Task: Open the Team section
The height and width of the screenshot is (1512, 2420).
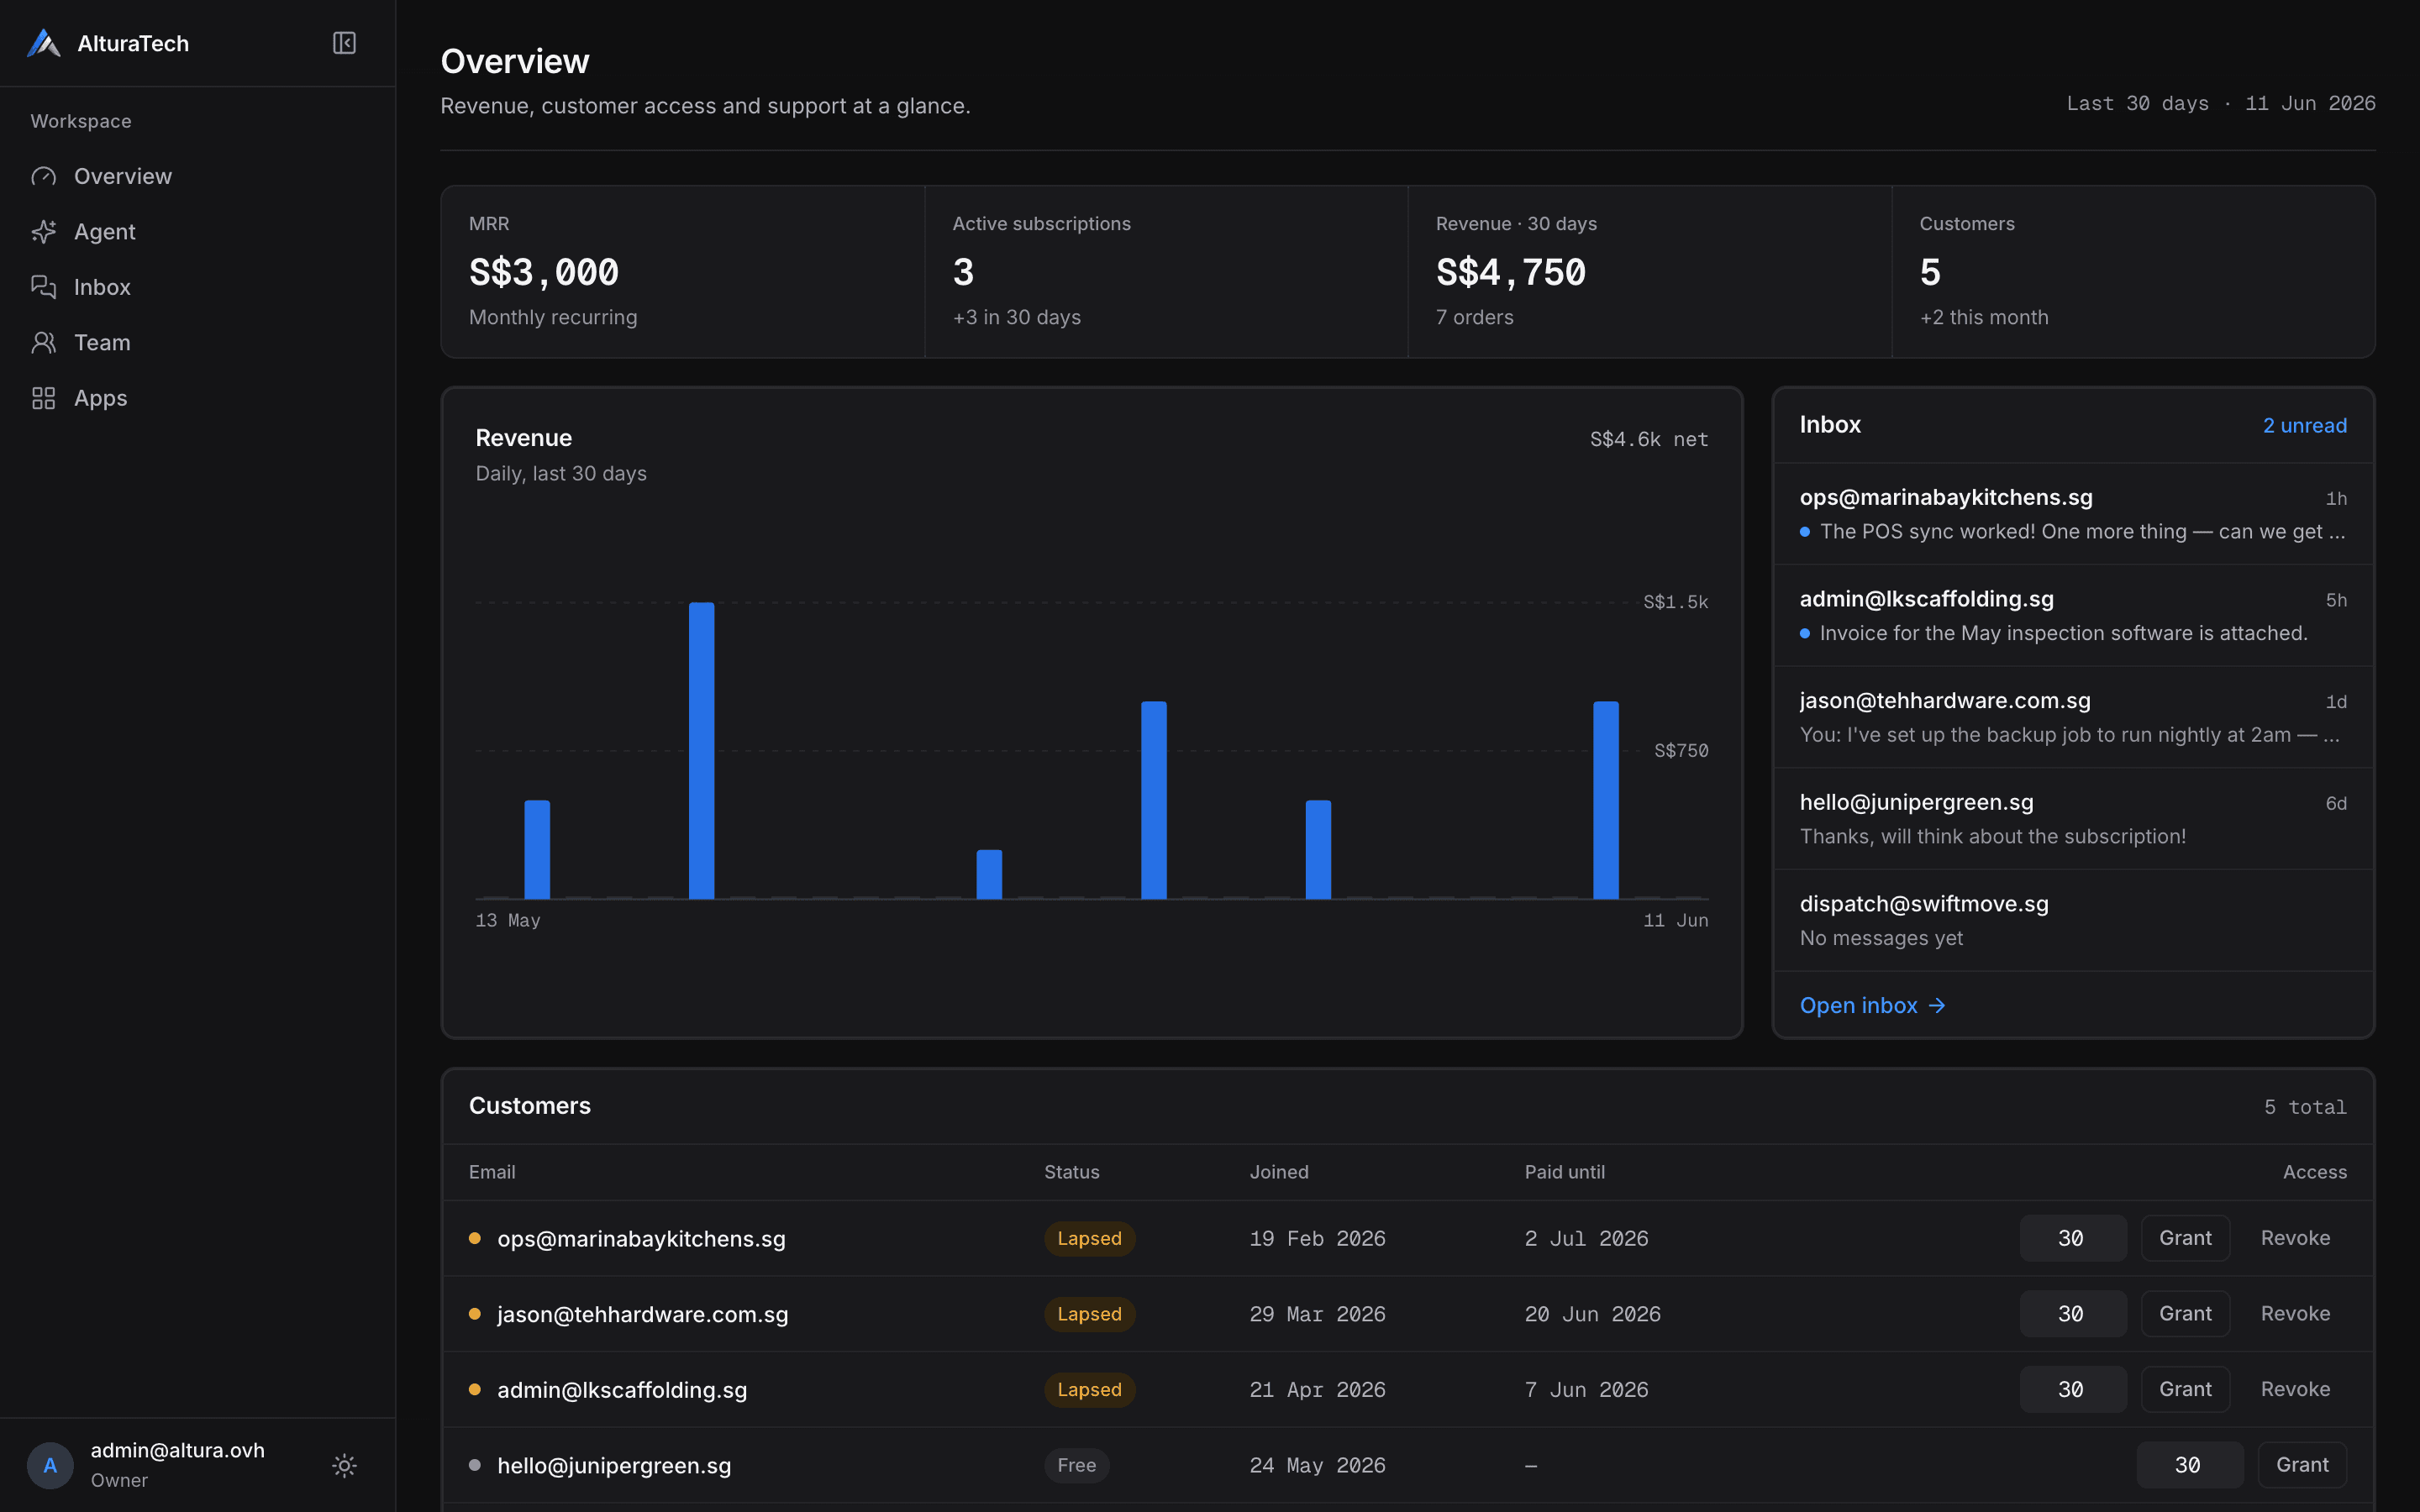Action: [198, 343]
